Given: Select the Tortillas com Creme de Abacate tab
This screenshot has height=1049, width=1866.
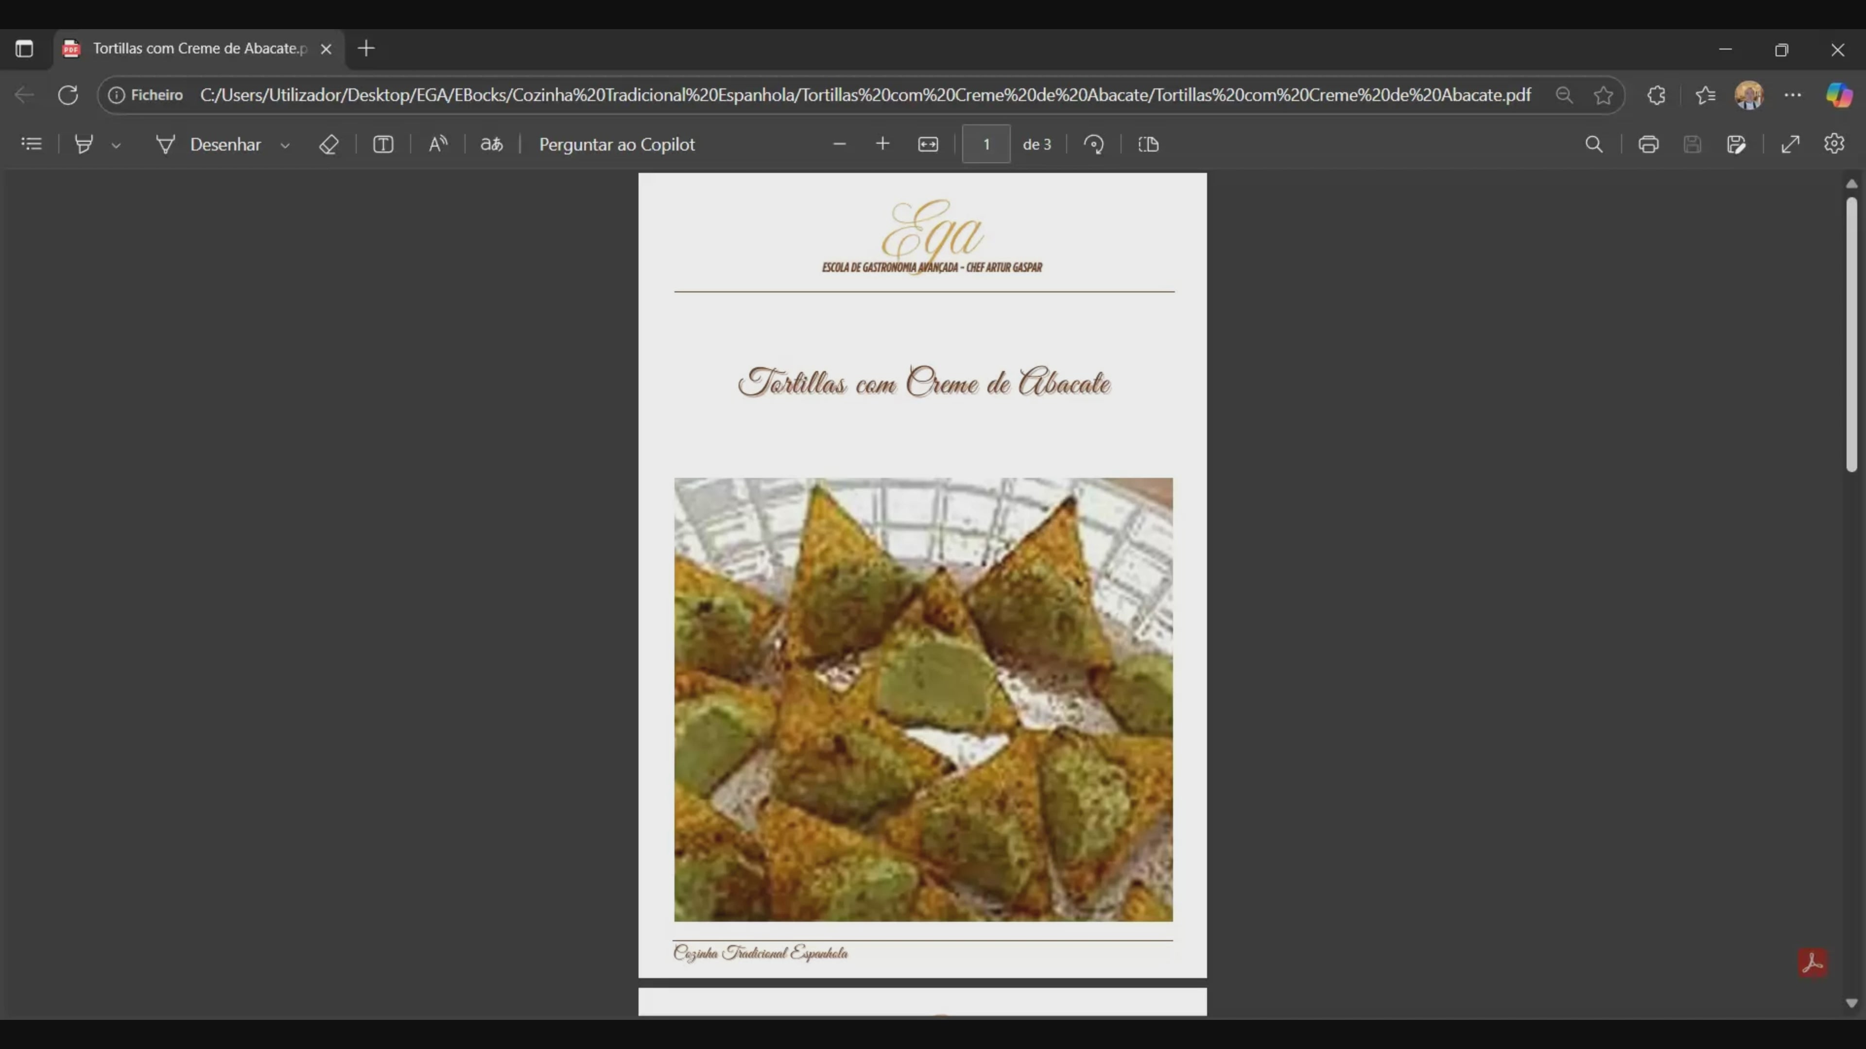Looking at the screenshot, I should click(x=195, y=49).
